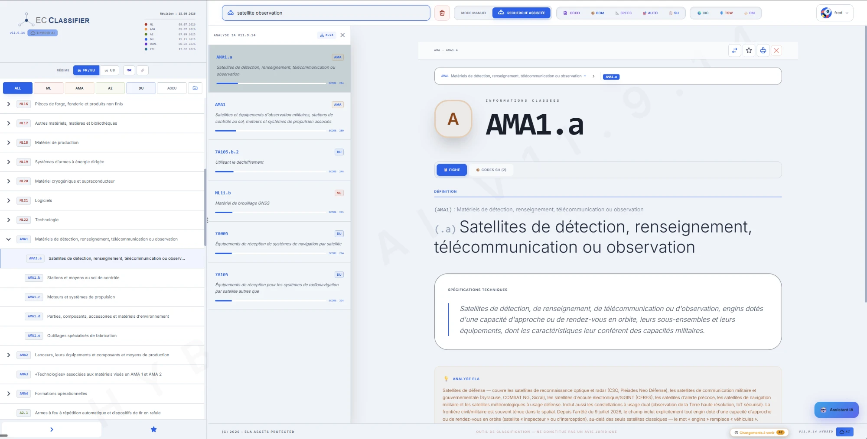
Task: Click the AI badge in the bottom-right footer
Action: (x=844, y=432)
